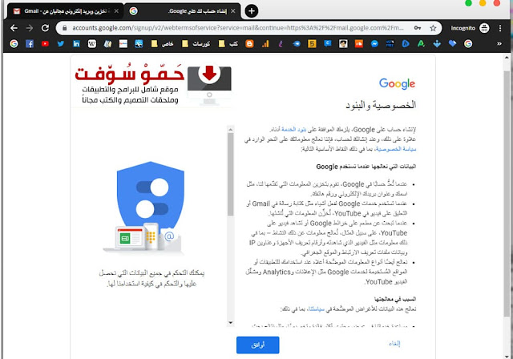Open the Blogger bookmark
This screenshot has width=513, height=359.
pos(249,43)
